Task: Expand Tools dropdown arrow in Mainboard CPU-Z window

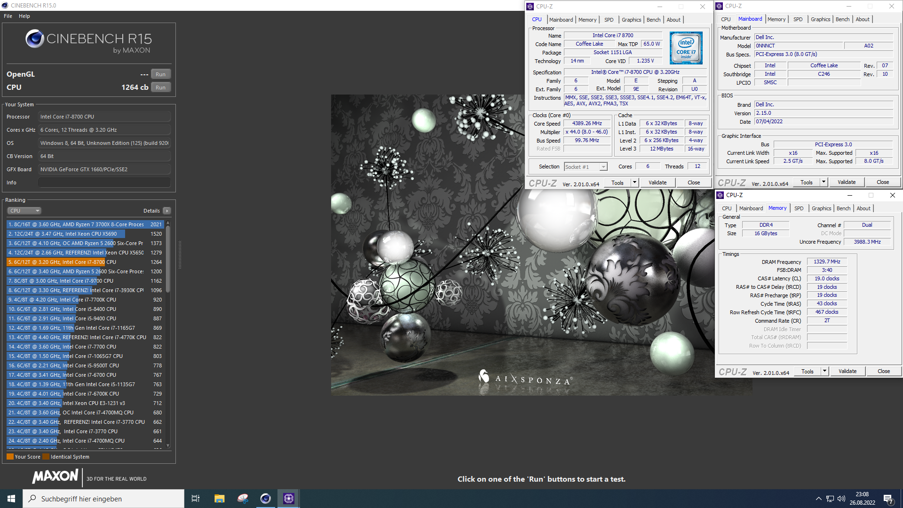Action: (x=824, y=183)
